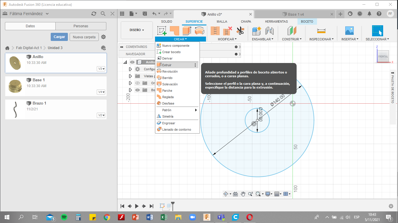This screenshot has height=223, width=398.
Task: Open the job status clock icon
Action: coord(360,14)
